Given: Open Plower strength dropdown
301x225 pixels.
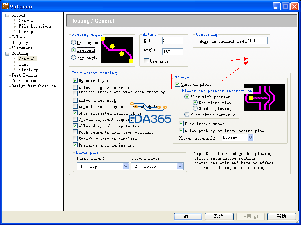Looking at the screenshot, I should click(x=238, y=138).
